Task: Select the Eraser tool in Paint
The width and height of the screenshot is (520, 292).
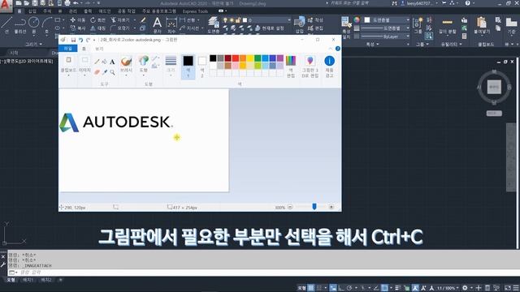Action: click(97, 72)
